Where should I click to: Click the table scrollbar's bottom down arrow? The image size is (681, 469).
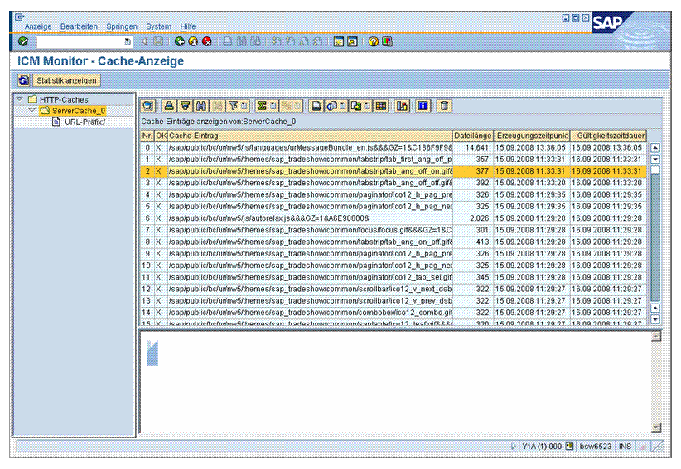point(655,319)
